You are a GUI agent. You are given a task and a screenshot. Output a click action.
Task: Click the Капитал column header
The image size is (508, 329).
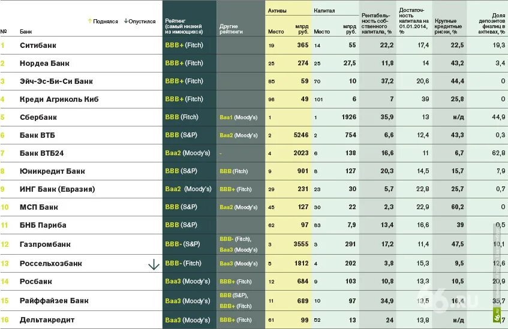(x=324, y=11)
